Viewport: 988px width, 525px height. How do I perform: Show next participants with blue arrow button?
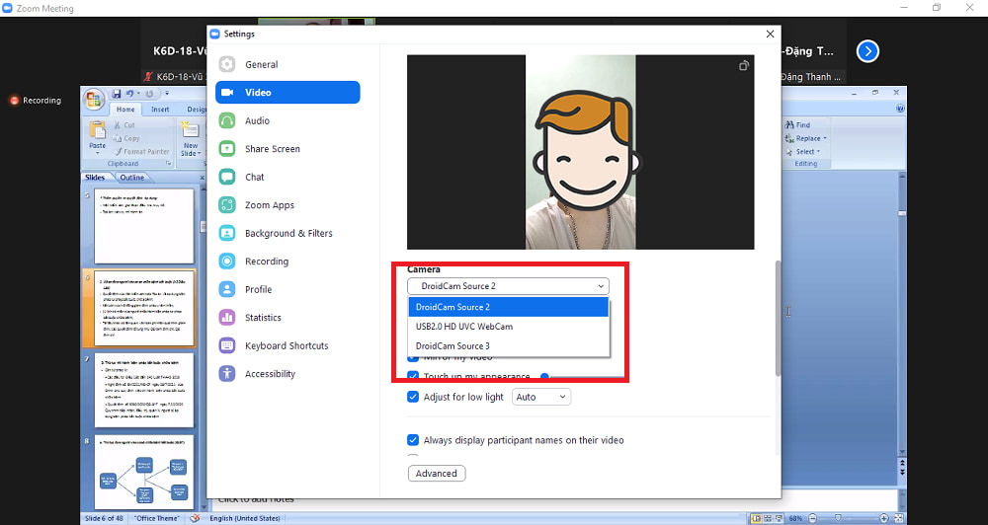(x=867, y=51)
